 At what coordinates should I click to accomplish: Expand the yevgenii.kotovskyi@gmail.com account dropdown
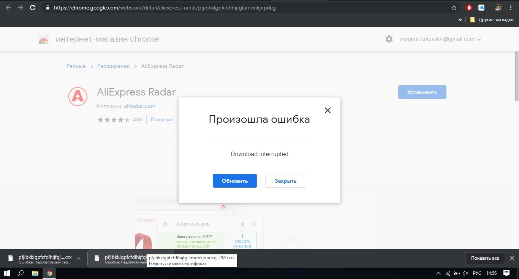pyautogui.click(x=440, y=39)
